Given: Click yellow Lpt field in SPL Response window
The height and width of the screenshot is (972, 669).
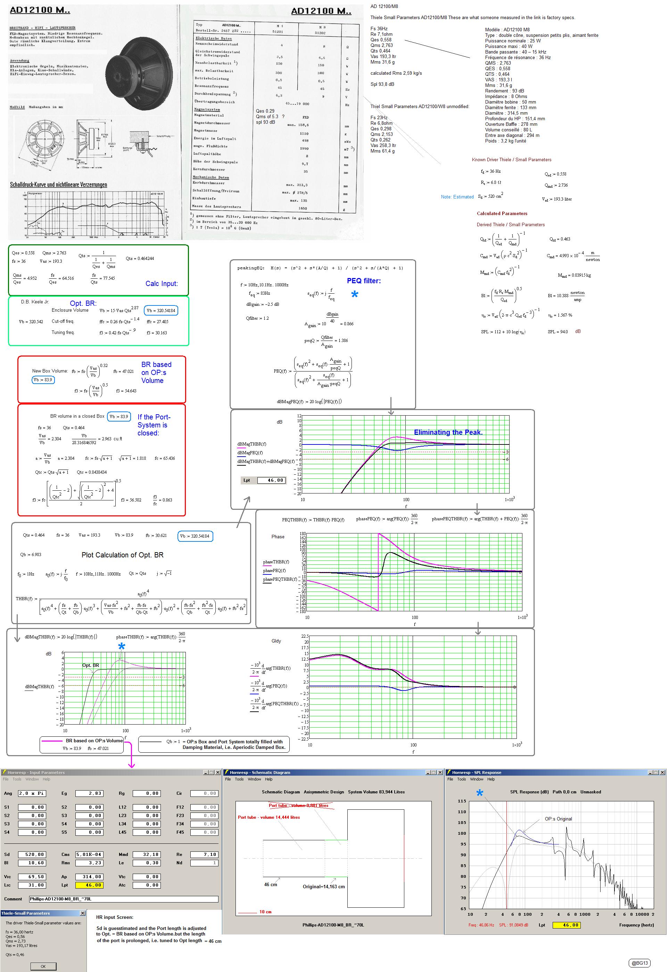Looking at the screenshot, I should [x=567, y=925].
